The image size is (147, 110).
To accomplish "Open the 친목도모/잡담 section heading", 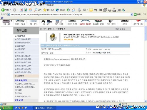I will [21, 80].
